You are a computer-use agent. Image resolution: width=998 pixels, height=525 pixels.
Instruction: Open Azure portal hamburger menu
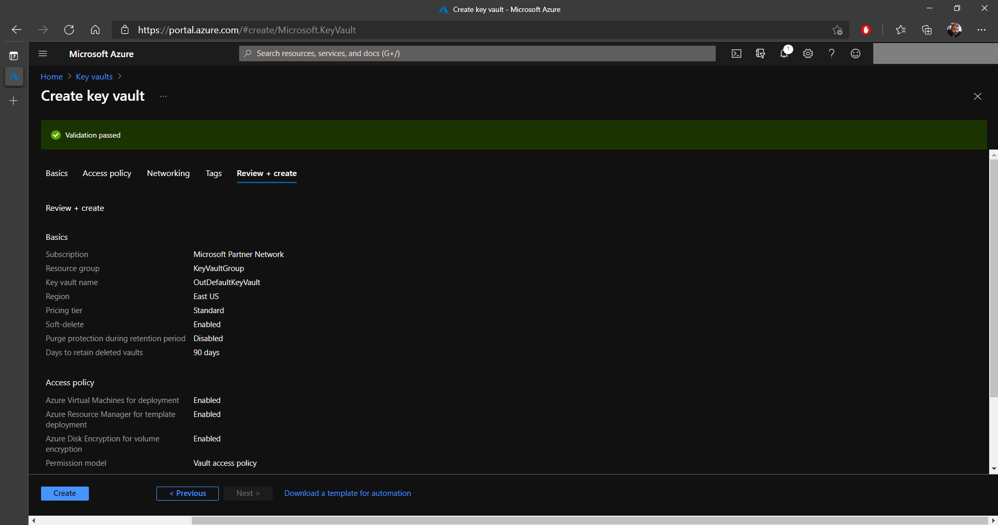(x=43, y=53)
